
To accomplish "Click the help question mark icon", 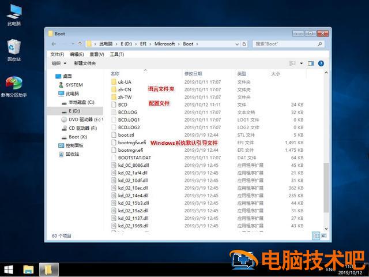I will pos(321,63).
